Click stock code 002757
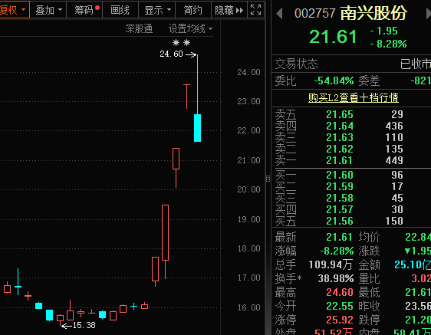This screenshot has height=335, width=431. pos(314,13)
